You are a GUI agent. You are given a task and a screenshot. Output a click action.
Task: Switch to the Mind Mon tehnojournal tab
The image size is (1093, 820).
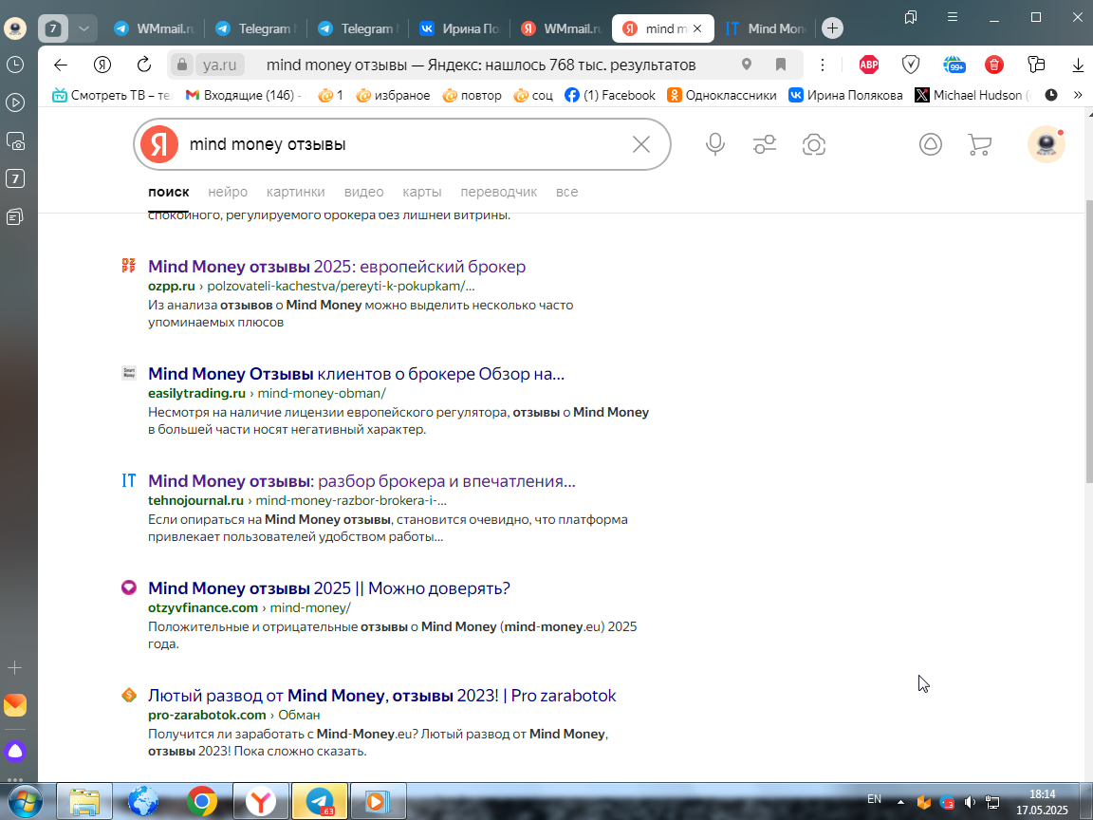766,28
